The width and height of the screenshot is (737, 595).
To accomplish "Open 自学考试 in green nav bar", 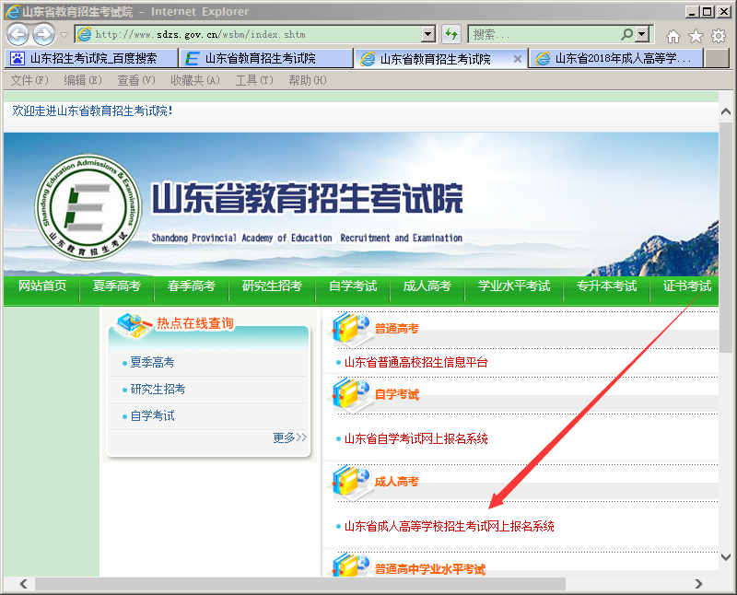I will (353, 286).
